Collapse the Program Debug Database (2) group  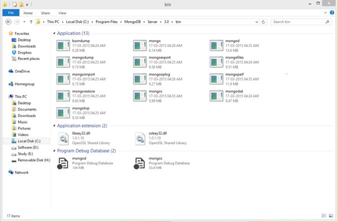(54, 150)
